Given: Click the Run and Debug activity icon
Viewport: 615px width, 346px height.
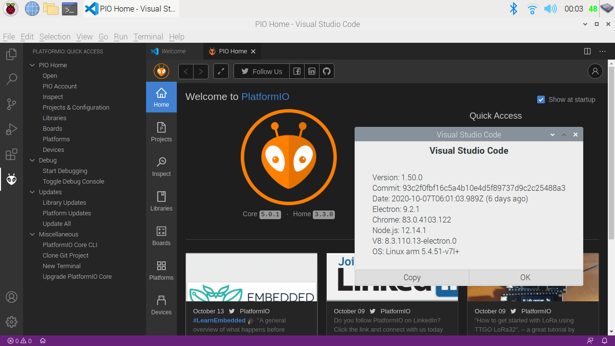Looking at the screenshot, I should click(11, 129).
